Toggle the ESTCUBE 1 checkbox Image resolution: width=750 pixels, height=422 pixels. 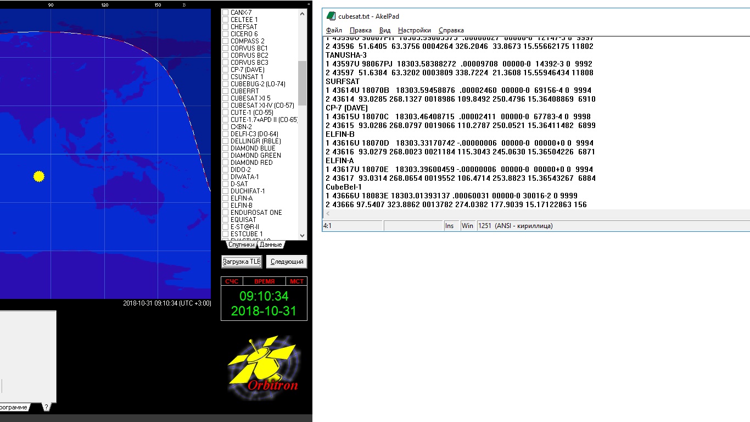(x=226, y=234)
